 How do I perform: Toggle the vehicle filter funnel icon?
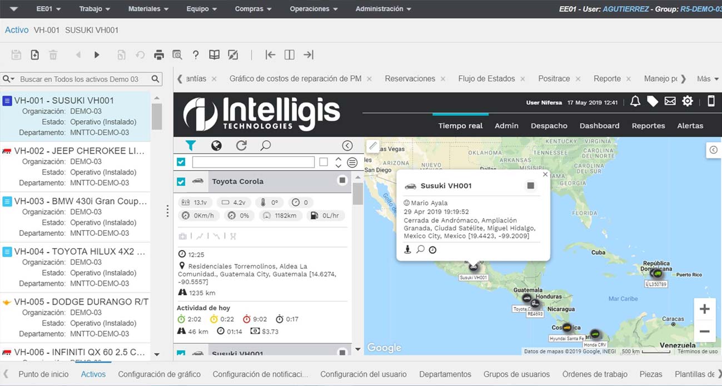pyautogui.click(x=191, y=146)
